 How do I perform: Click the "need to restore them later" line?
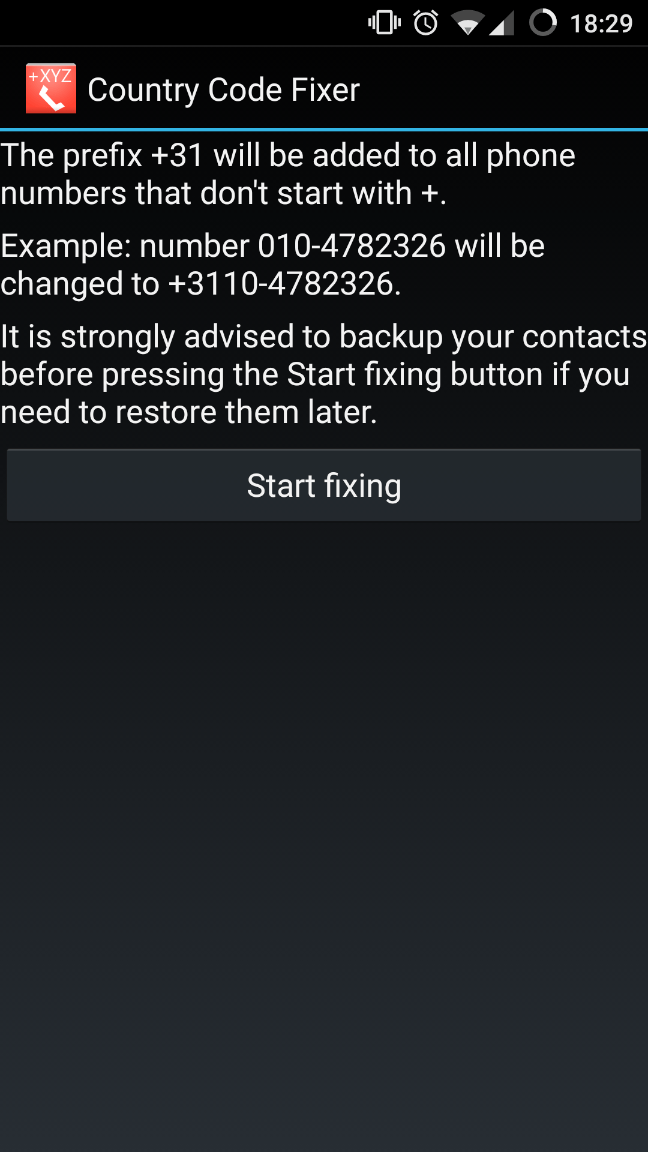pyautogui.click(x=188, y=412)
